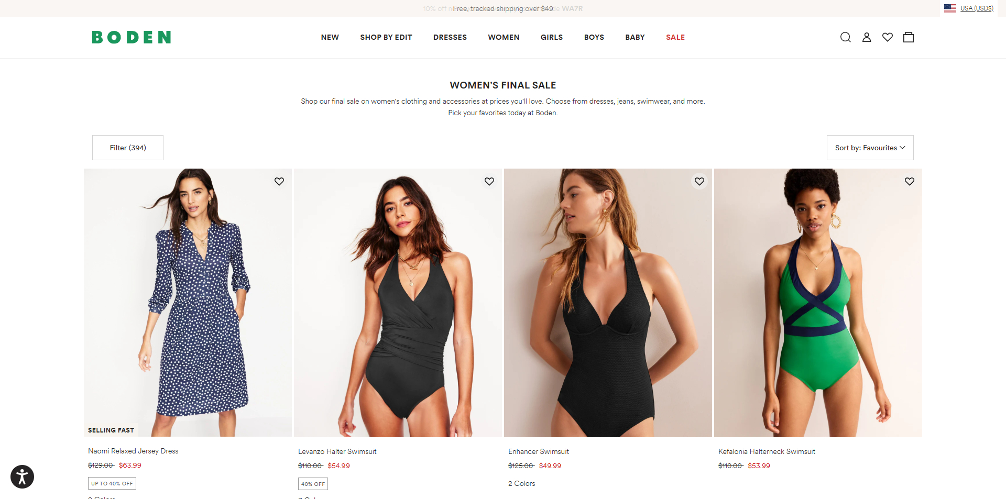Open the Kefalonia Halterneck Swimsuit link
The width and height of the screenshot is (1006, 499).
pos(767,451)
